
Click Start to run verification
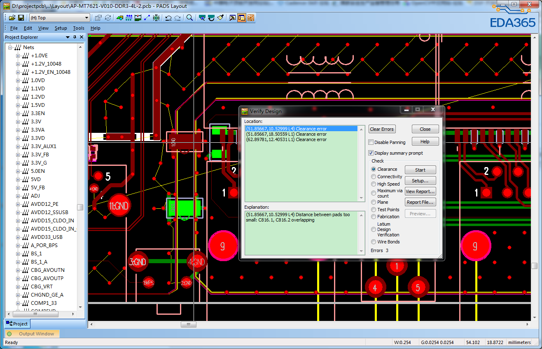[420, 170]
